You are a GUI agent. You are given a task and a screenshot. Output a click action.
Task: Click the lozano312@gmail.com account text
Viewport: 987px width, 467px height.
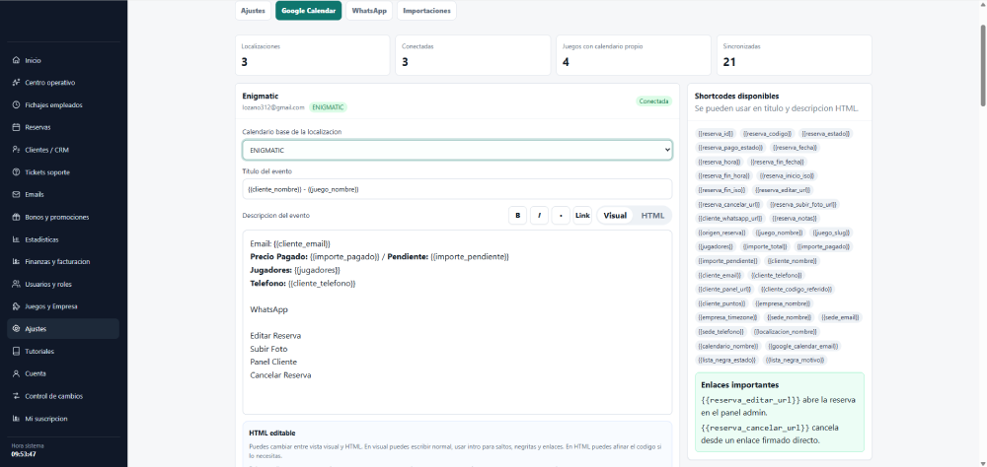273,107
